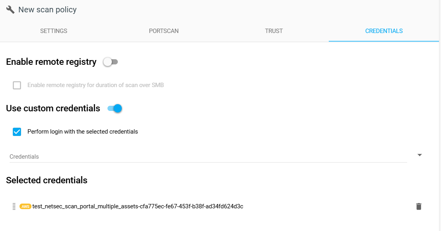Image resolution: width=441 pixels, height=231 pixels.
Task: Toggle the Enable remote registry switch
Action: [x=110, y=62]
